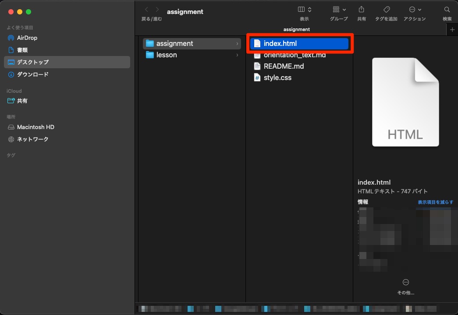Image resolution: width=458 pixels, height=315 pixels.
Task: Select the README.md file
Action: point(299,66)
